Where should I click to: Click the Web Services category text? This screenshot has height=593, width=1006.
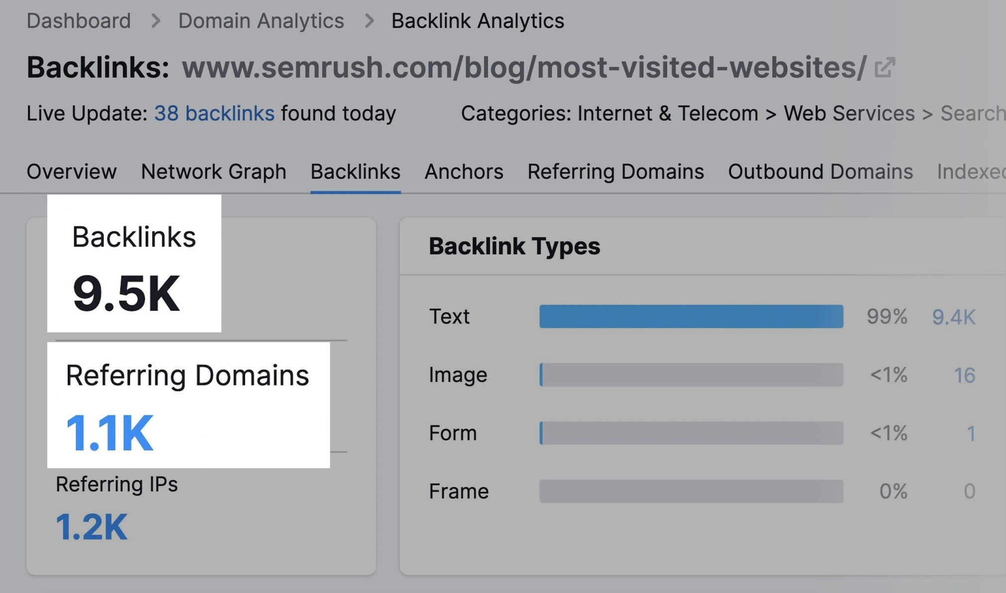click(x=849, y=114)
